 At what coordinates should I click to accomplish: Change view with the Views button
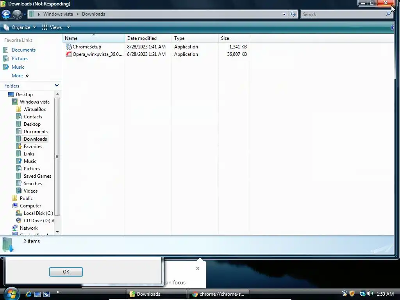[x=52, y=27]
